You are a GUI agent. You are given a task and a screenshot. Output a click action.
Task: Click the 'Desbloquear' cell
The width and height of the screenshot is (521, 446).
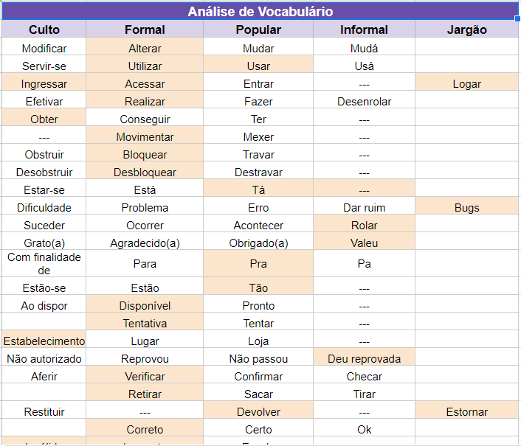coord(145,173)
